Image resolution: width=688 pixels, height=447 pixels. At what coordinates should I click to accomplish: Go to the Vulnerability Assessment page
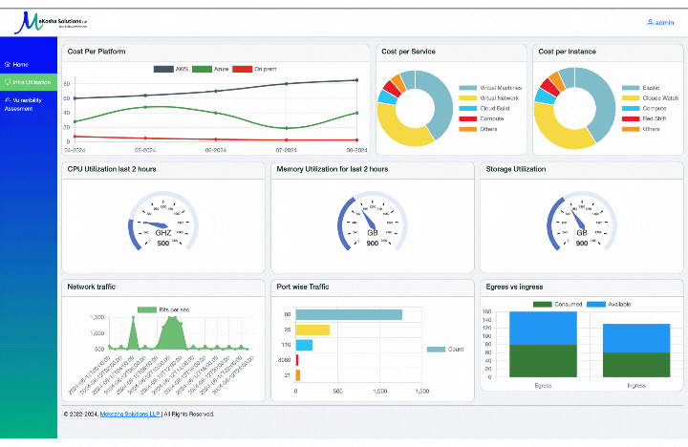point(32,104)
